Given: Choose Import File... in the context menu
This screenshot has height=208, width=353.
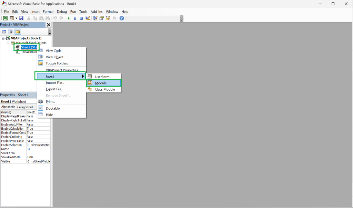Looking at the screenshot, I should point(61,83).
